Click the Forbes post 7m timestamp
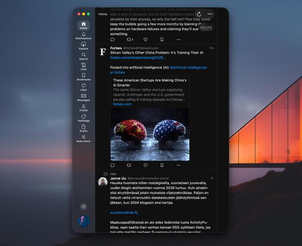The width and height of the screenshot is (302, 246). [212, 48]
